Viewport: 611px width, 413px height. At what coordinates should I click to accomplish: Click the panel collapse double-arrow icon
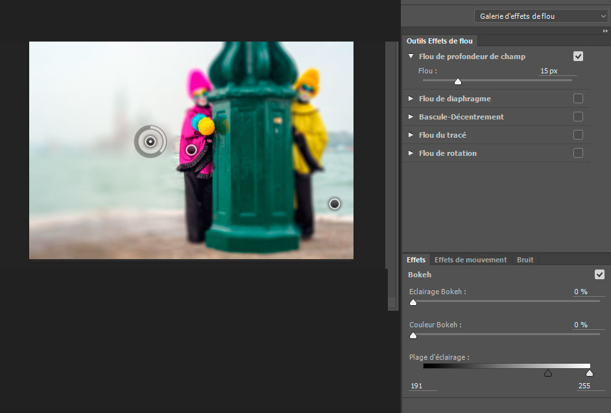(x=605, y=31)
